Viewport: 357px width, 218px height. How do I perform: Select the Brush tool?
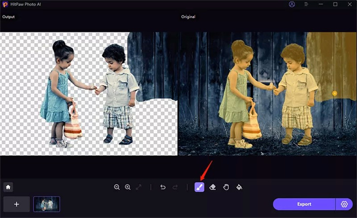tap(199, 187)
